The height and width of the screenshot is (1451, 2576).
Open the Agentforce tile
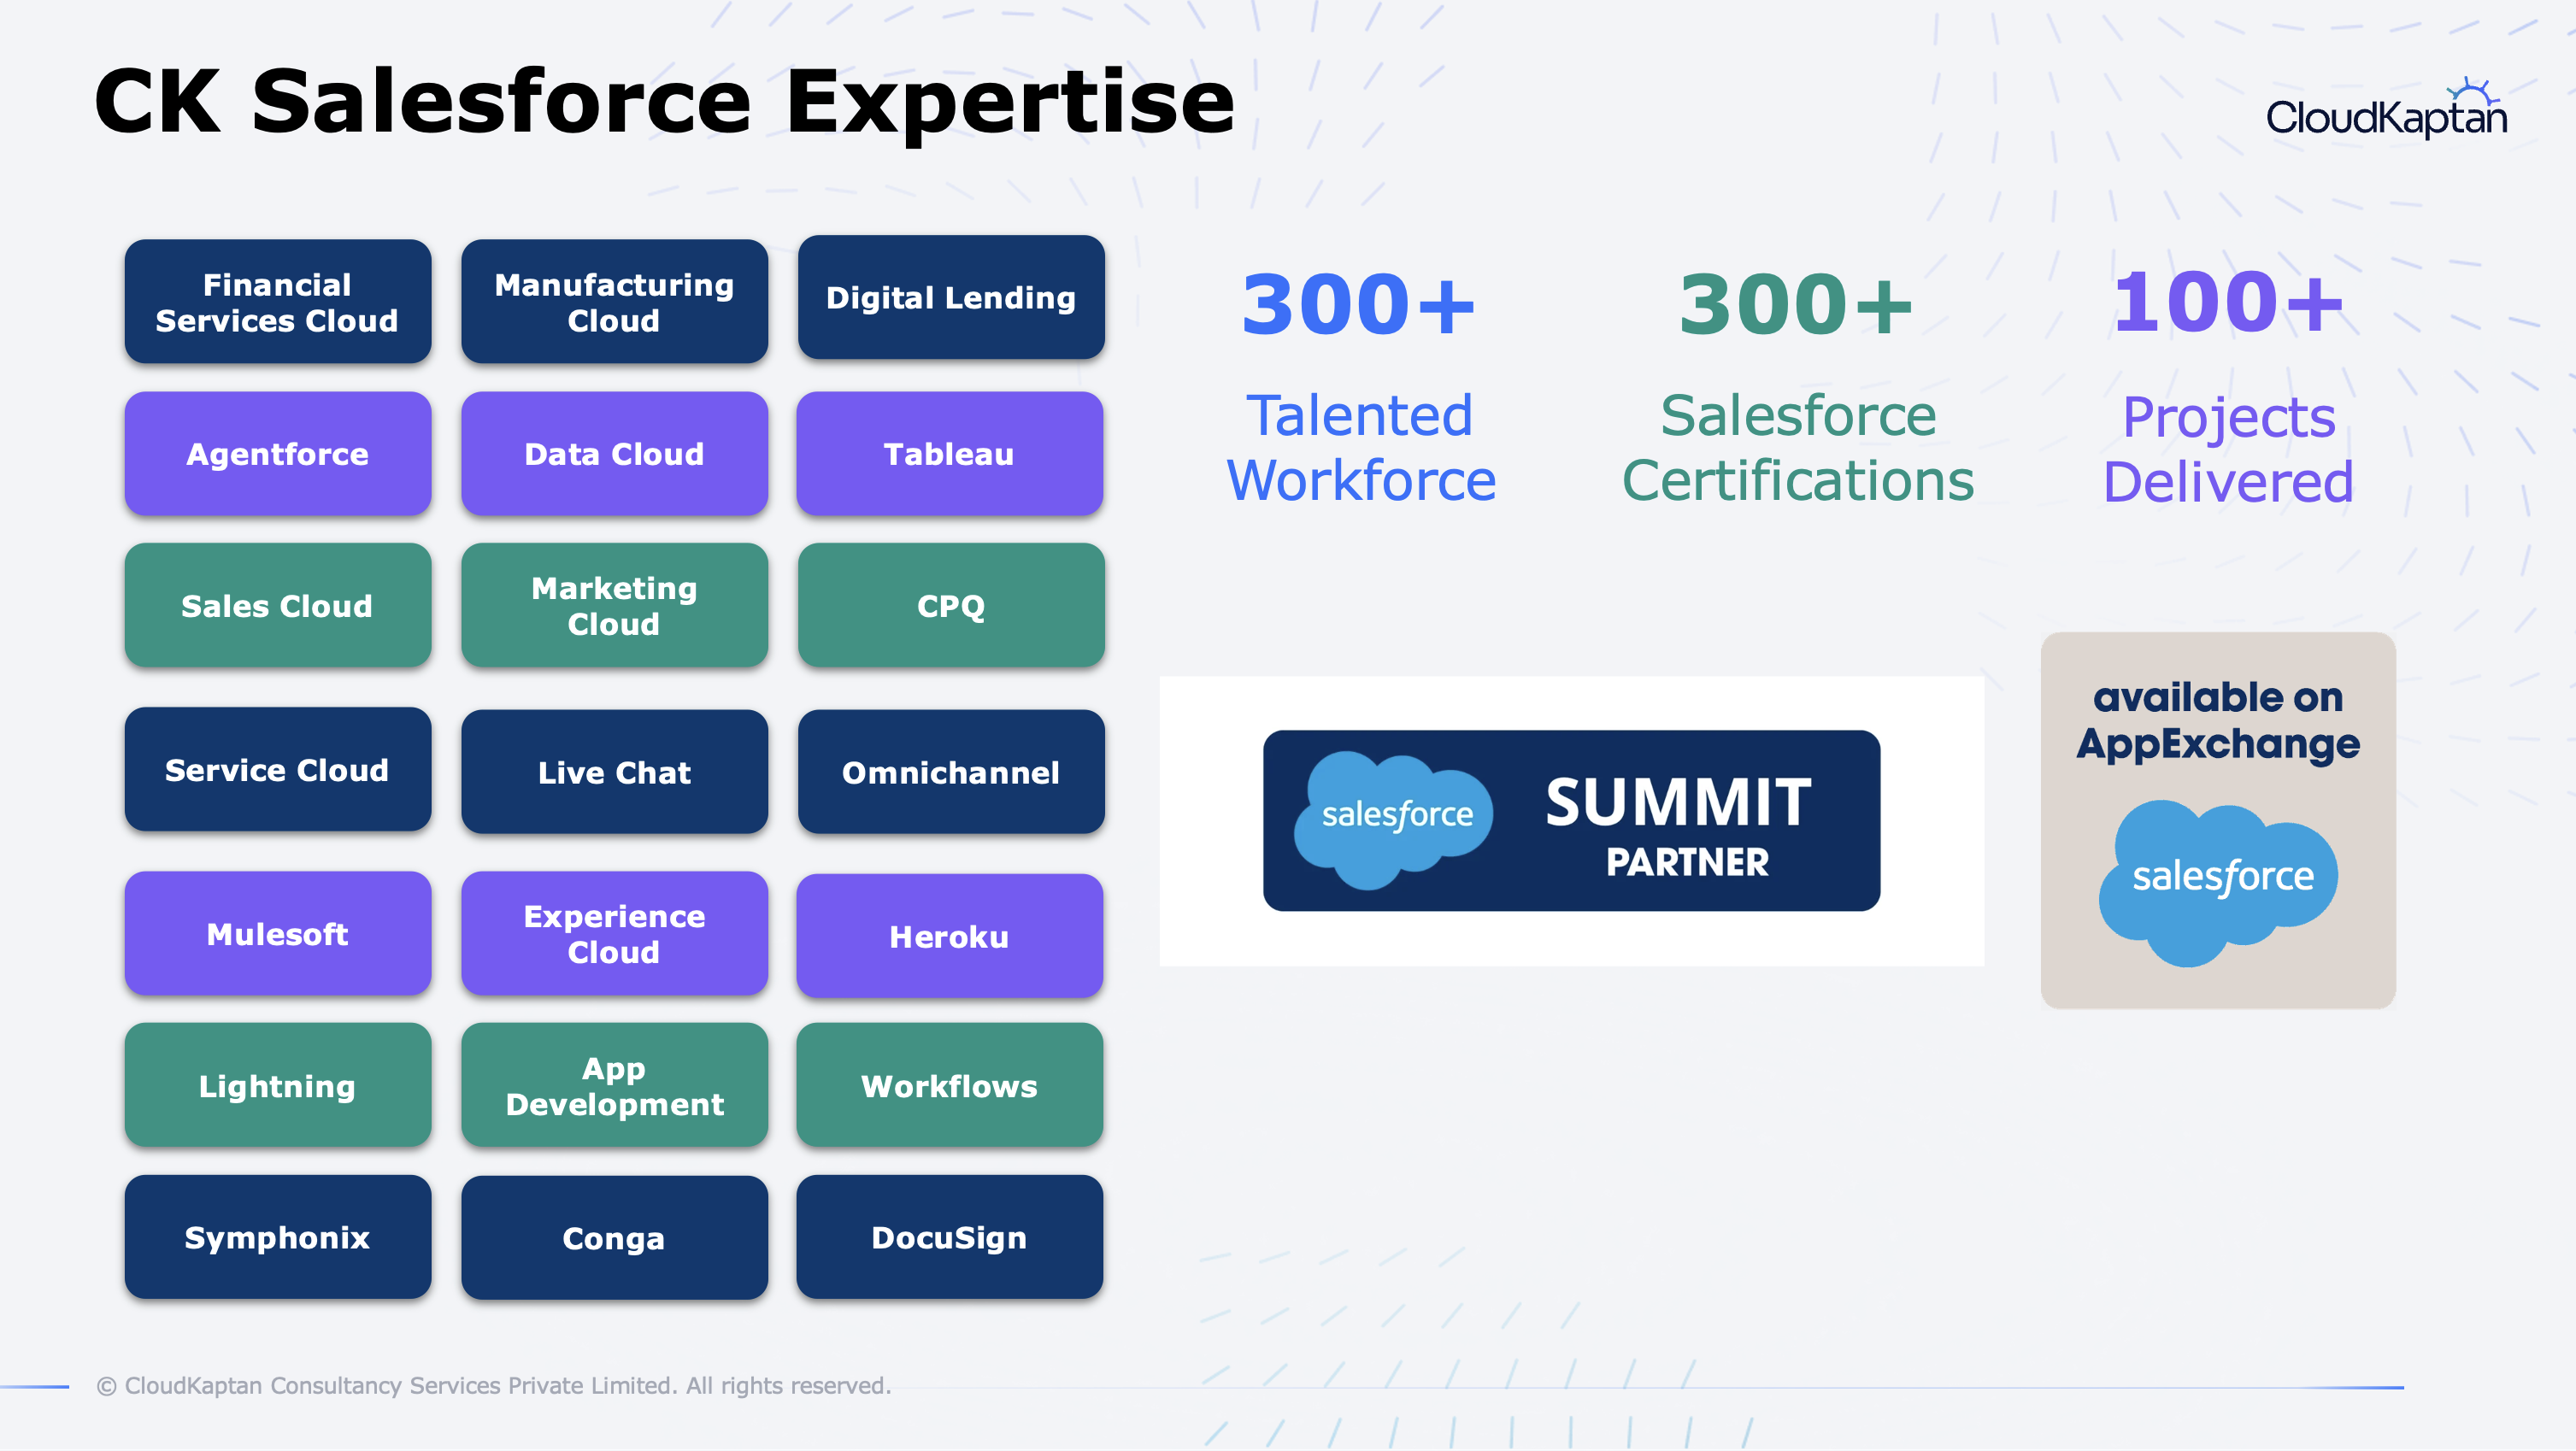coord(278,454)
